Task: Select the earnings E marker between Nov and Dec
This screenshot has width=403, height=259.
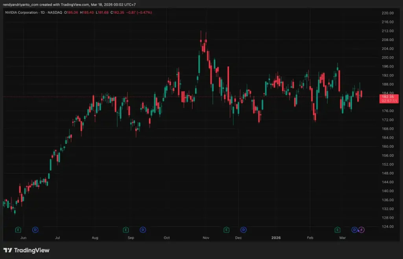Action: (226, 230)
